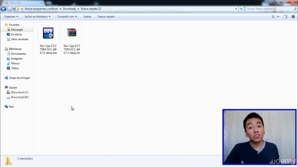The image size is (298, 167).
Task: Click the Grabar toolbar button
Action: [x=87, y=17]
